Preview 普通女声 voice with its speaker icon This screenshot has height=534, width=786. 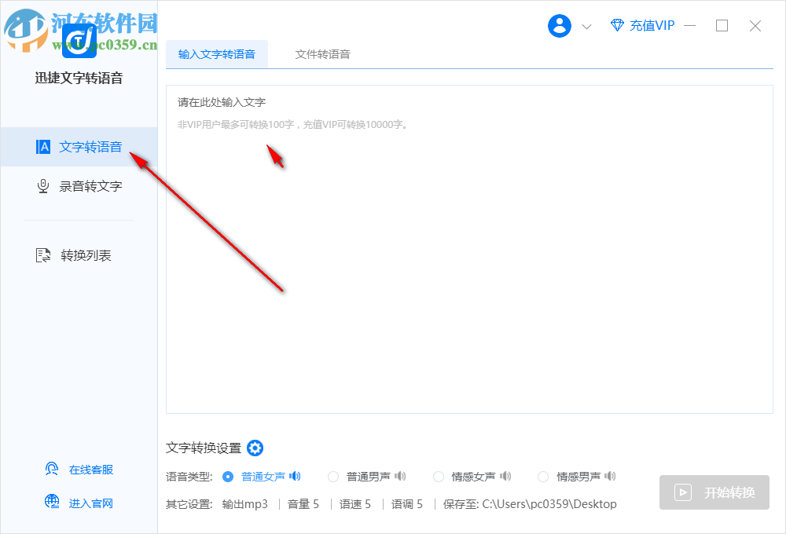click(x=294, y=476)
